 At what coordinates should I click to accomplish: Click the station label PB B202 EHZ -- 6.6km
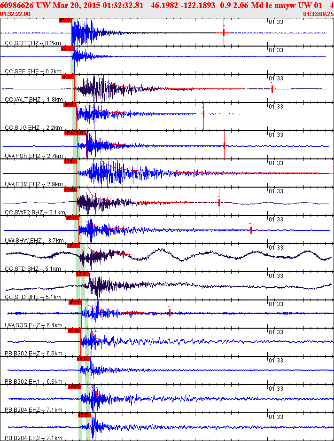point(34,353)
